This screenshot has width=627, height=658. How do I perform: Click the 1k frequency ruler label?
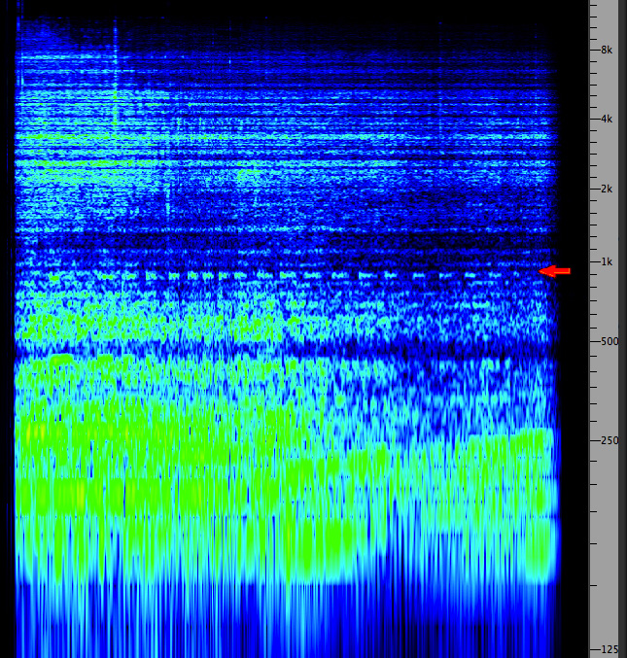pyautogui.click(x=606, y=261)
